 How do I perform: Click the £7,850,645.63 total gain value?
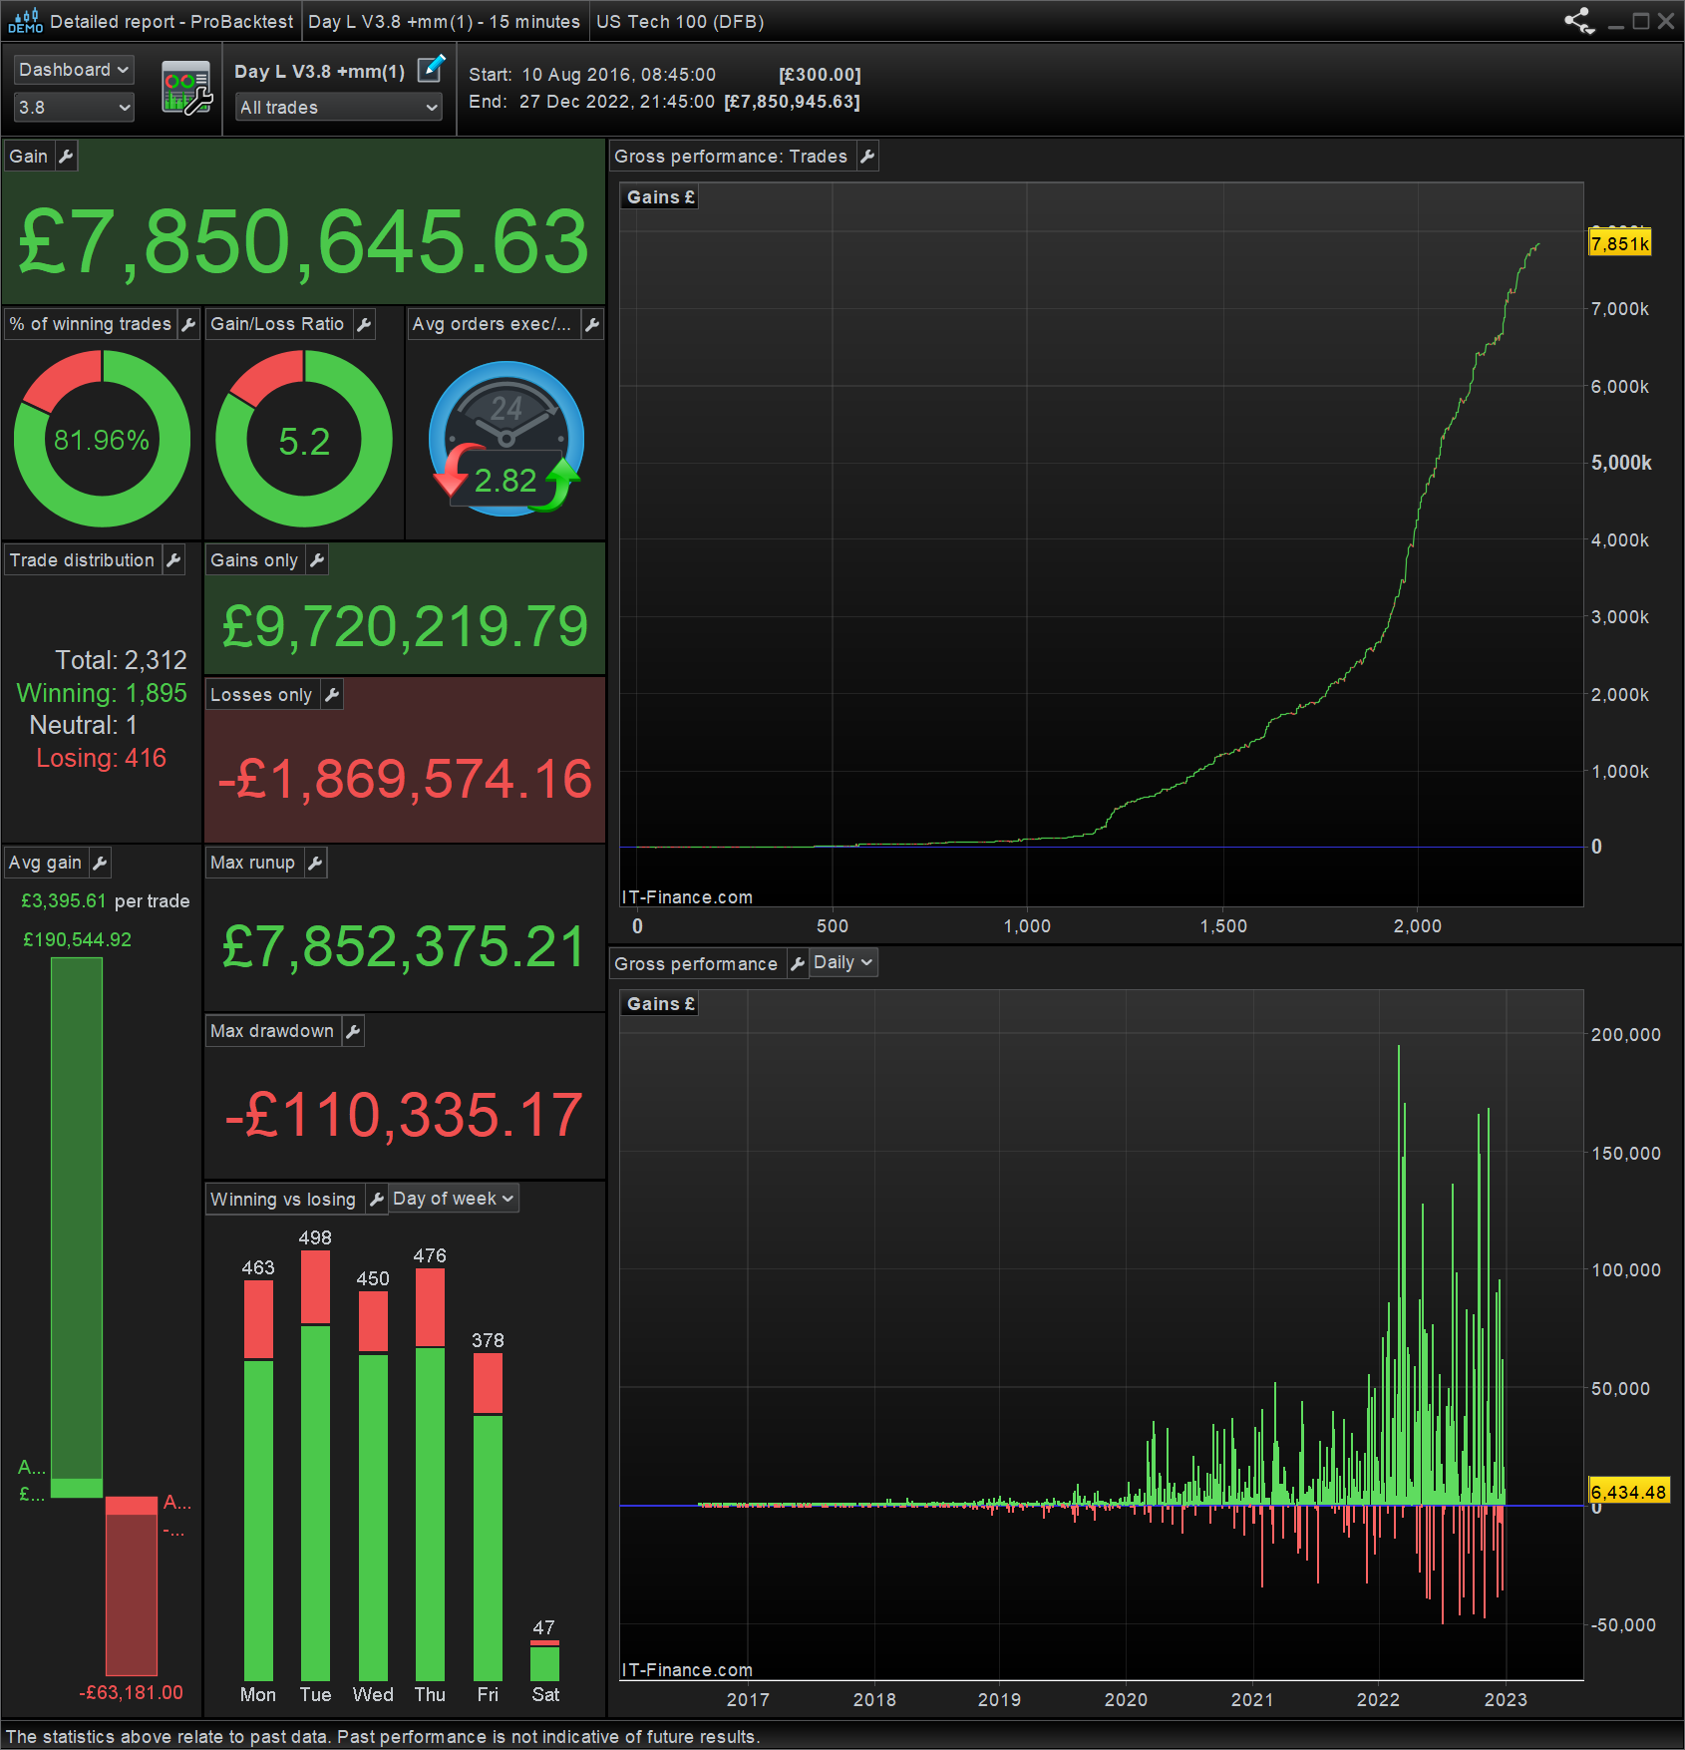pos(304,242)
